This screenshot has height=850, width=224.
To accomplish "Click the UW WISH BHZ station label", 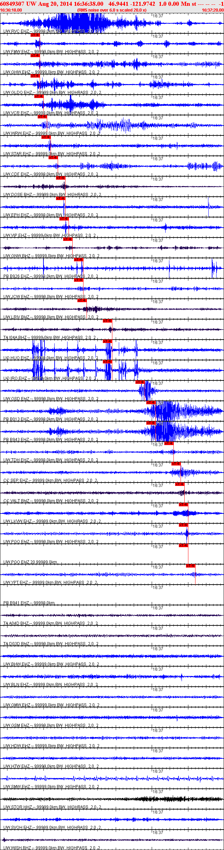I will click(x=52, y=848).
